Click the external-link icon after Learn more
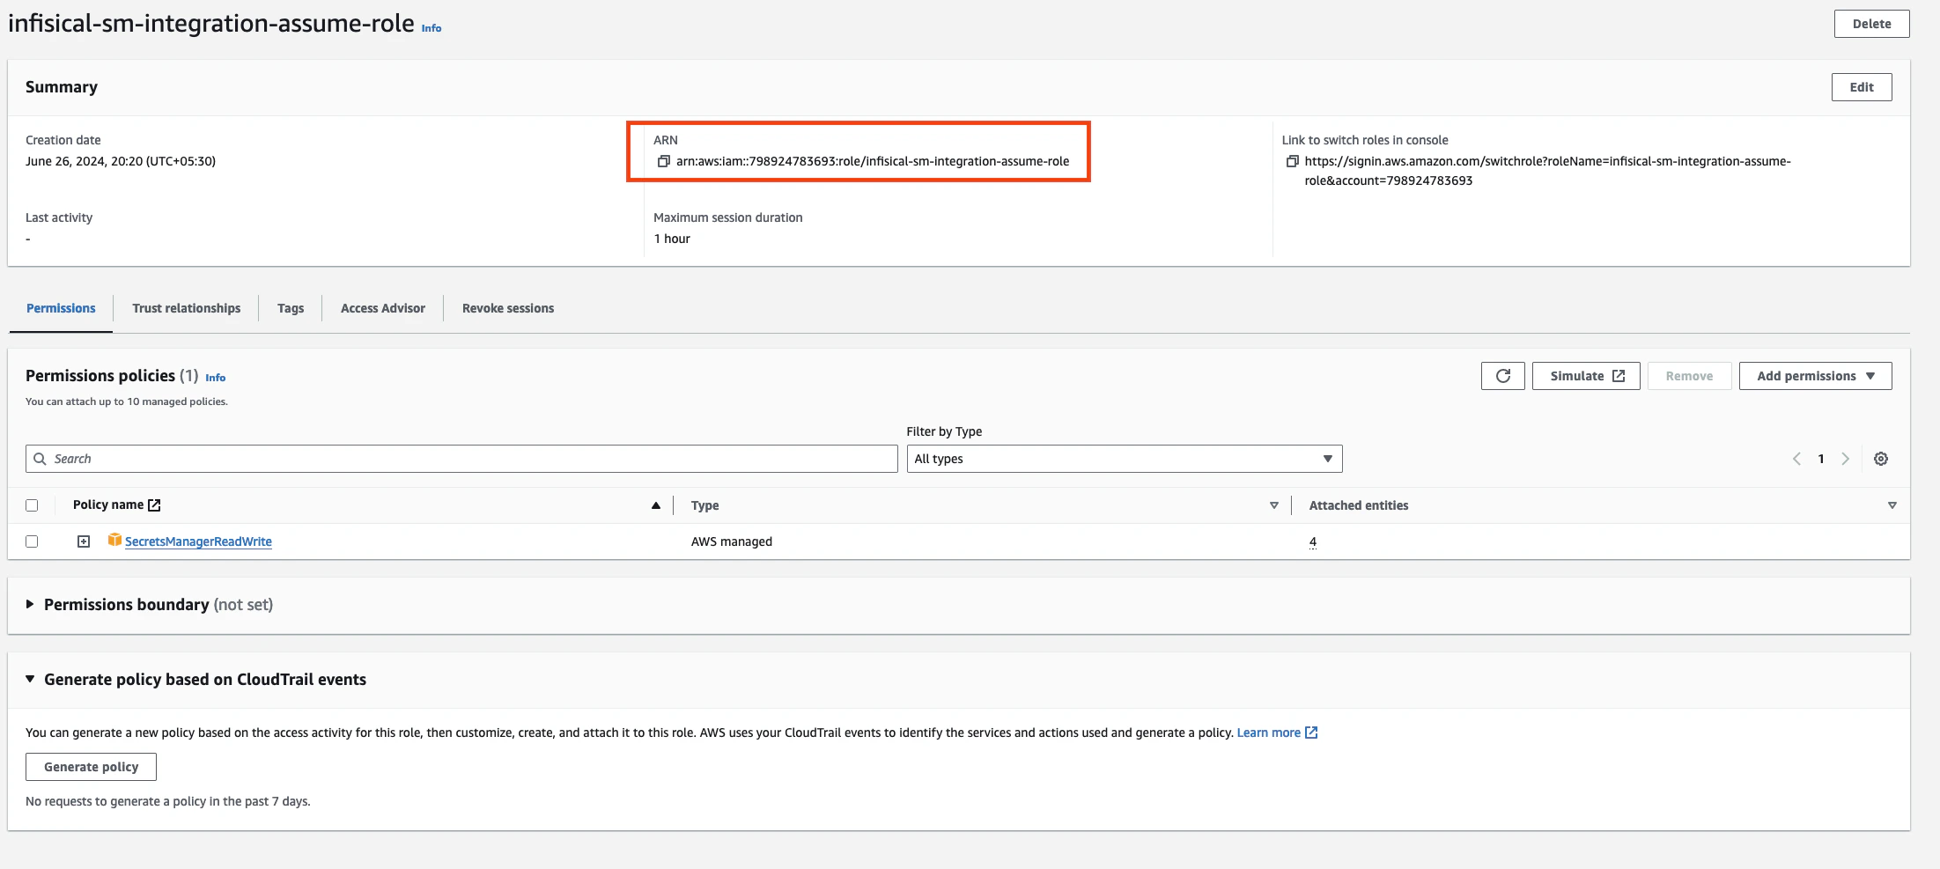 coord(1311,733)
